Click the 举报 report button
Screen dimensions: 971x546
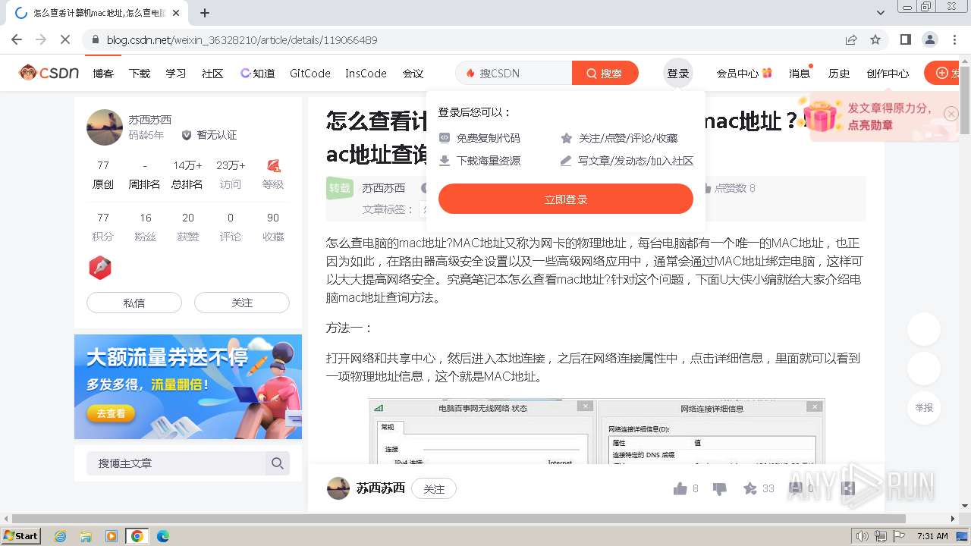924,408
